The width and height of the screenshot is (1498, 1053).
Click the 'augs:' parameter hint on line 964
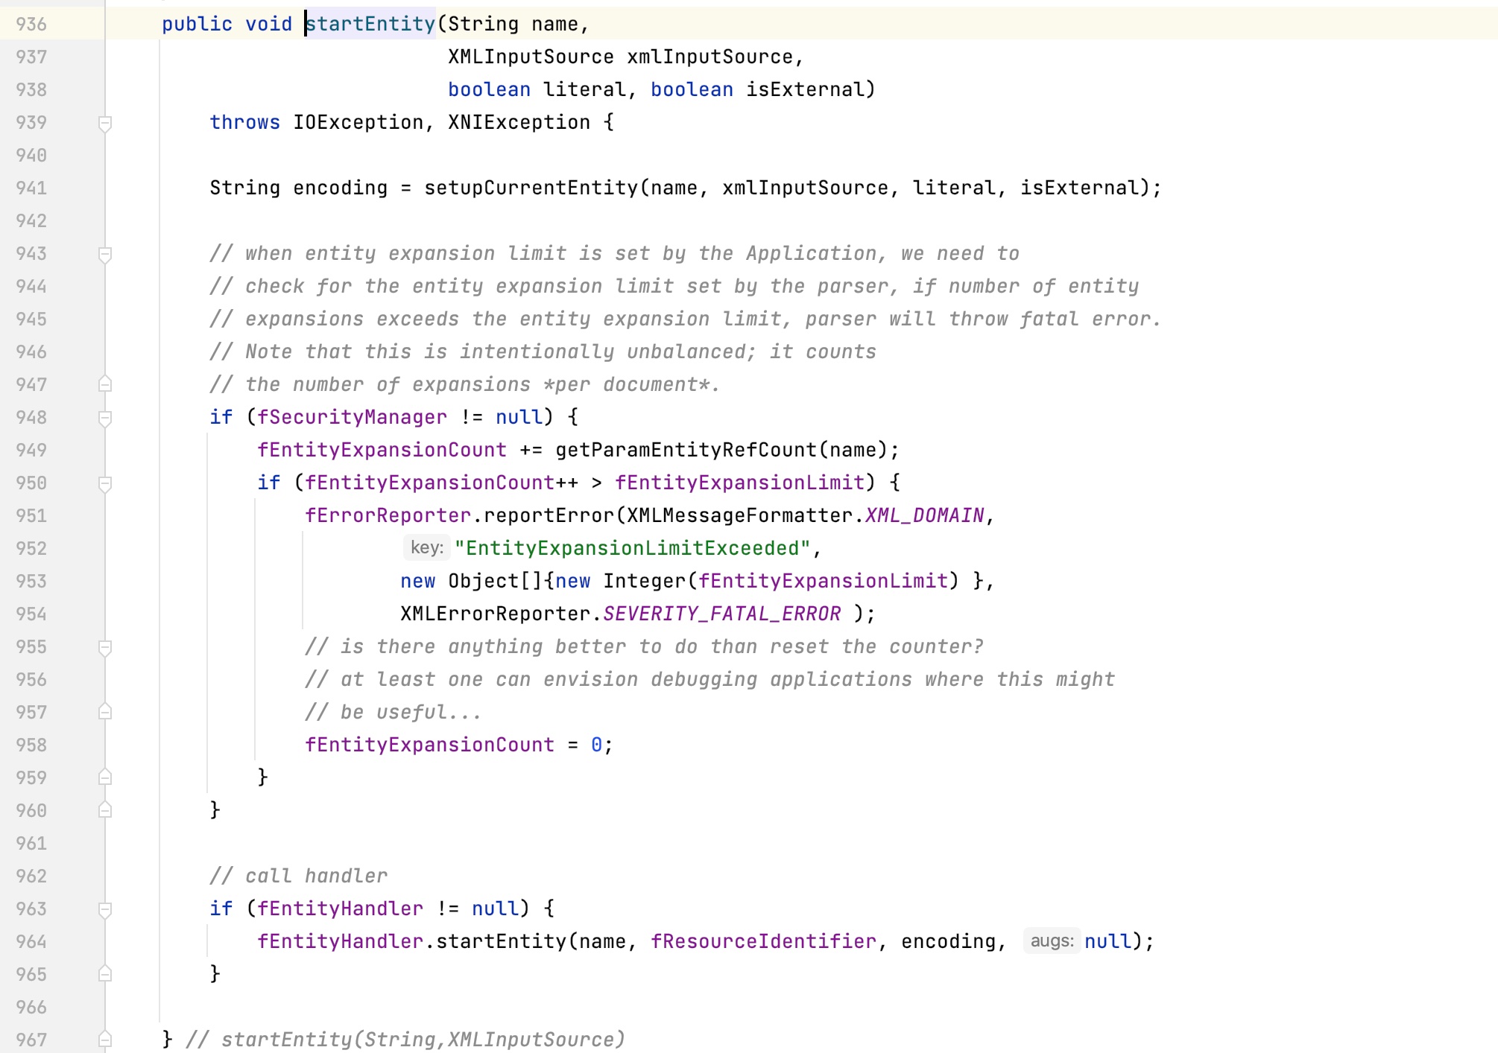(x=1052, y=941)
